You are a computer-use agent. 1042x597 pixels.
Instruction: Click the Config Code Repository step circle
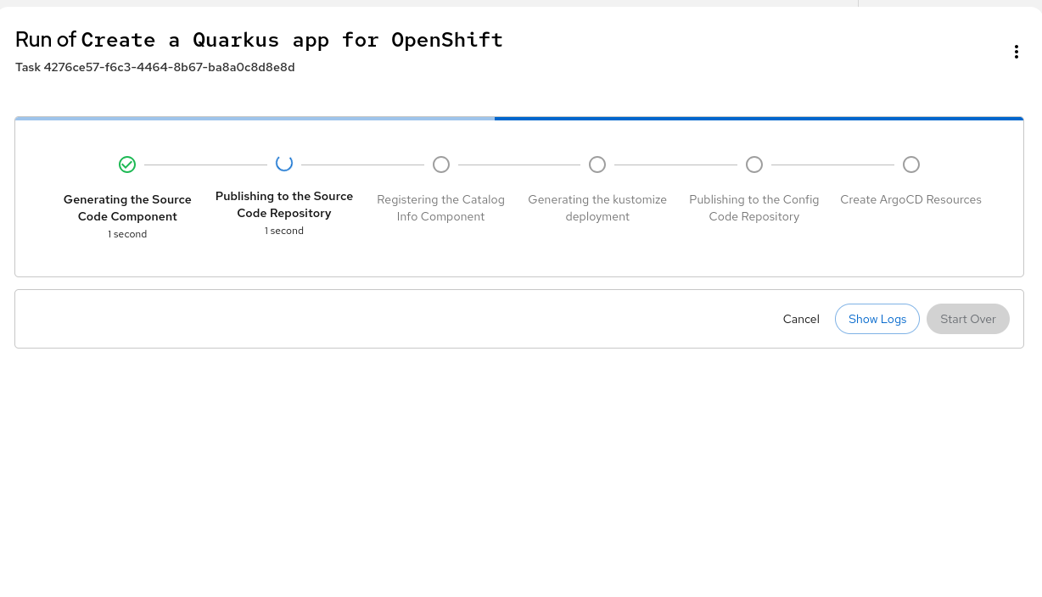(x=754, y=165)
